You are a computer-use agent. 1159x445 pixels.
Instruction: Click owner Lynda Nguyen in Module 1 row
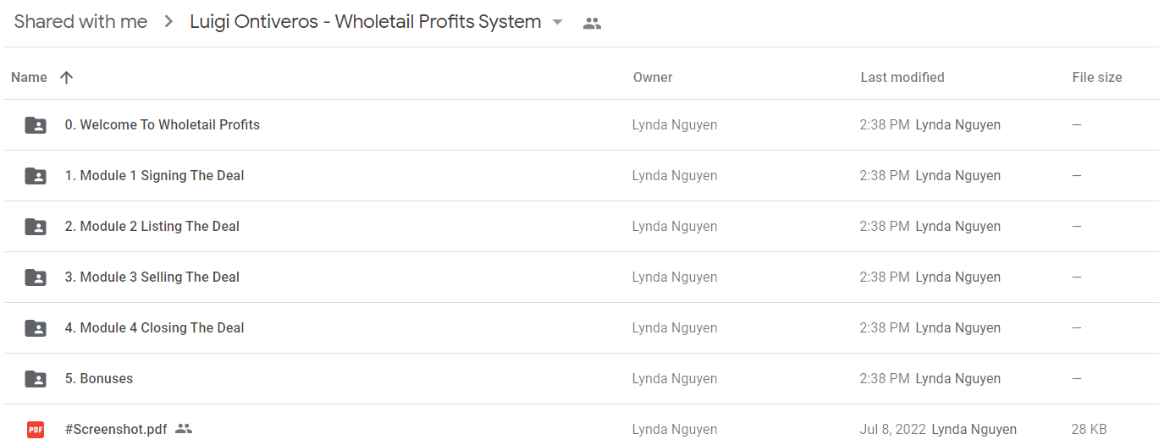(x=675, y=175)
